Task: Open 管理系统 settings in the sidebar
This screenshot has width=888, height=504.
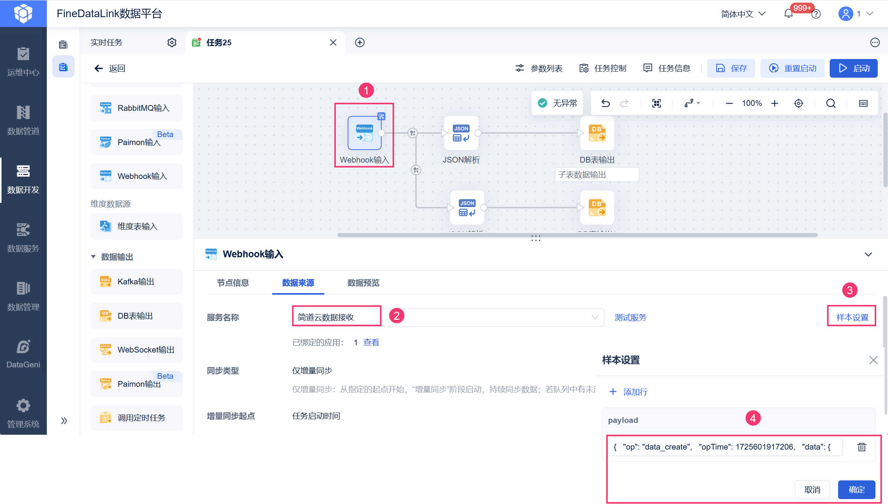Action: pyautogui.click(x=23, y=413)
